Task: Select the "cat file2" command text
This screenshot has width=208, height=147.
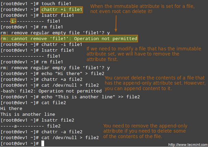Action: [53, 102]
